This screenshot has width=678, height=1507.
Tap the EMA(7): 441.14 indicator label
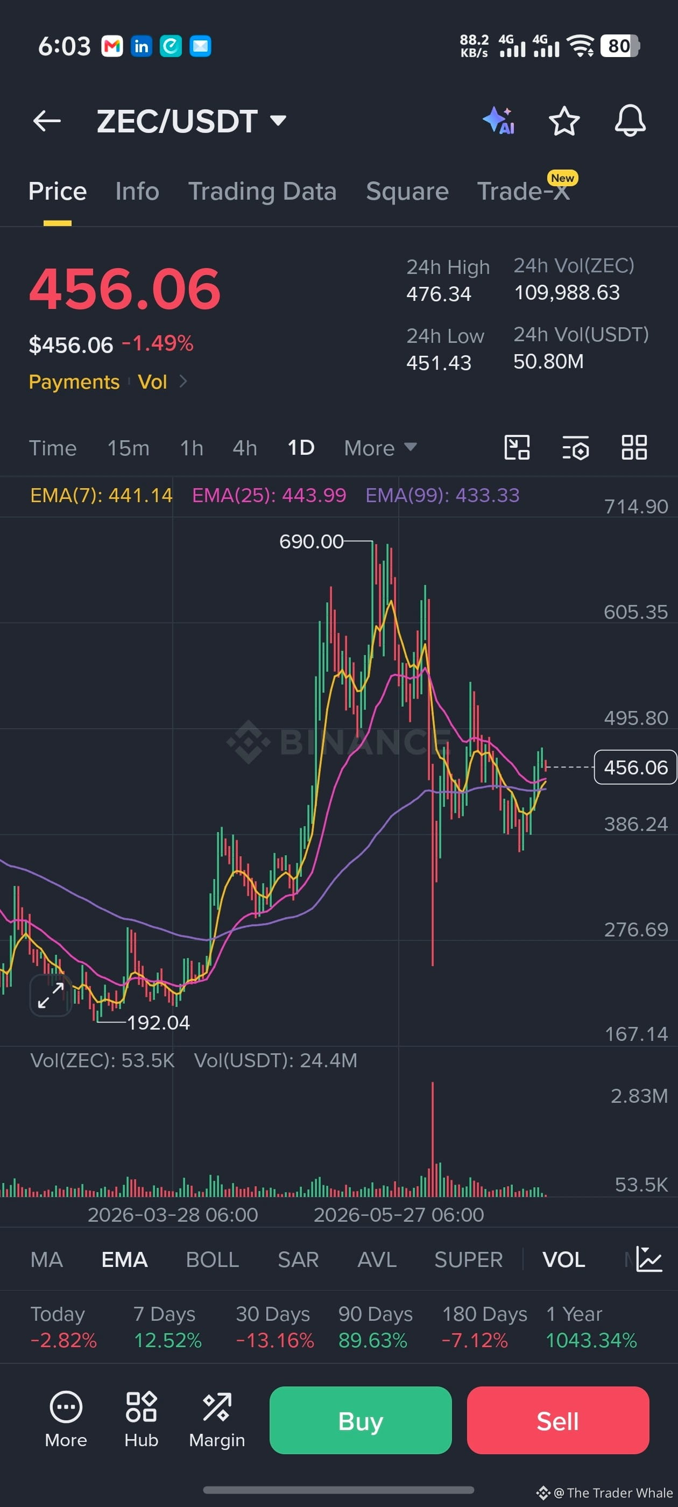[101, 496]
